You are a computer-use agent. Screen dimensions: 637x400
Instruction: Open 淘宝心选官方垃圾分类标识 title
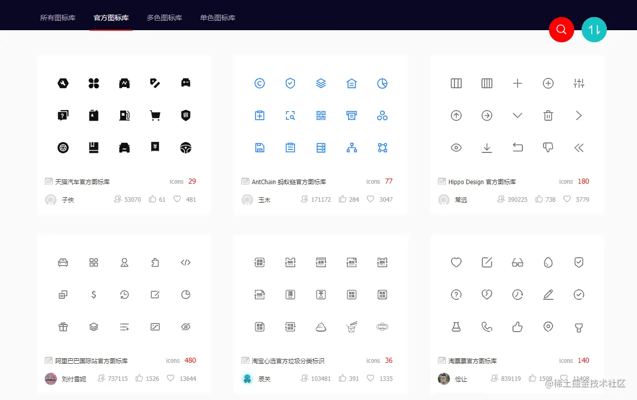[x=288, y=361]
